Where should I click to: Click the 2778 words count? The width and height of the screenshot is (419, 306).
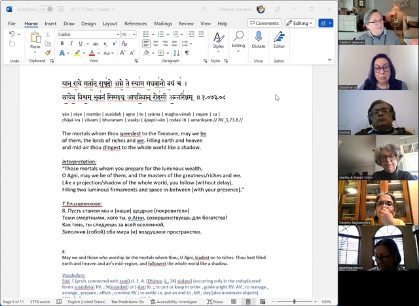pyautogui.click(x=40, y=301)
